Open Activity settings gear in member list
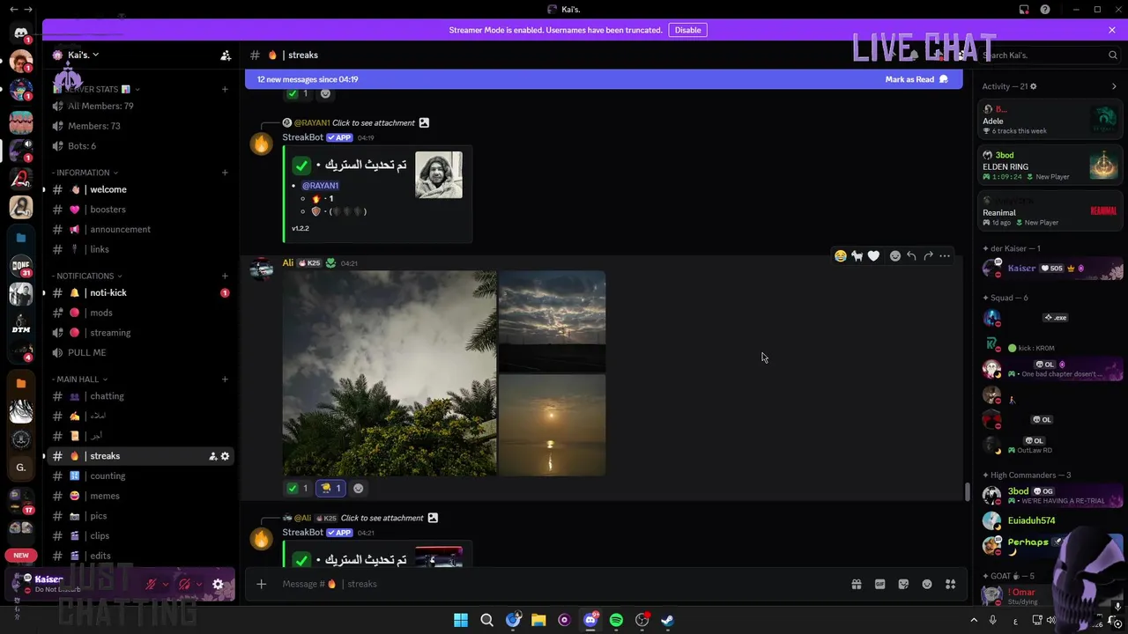 [1033, 86]
